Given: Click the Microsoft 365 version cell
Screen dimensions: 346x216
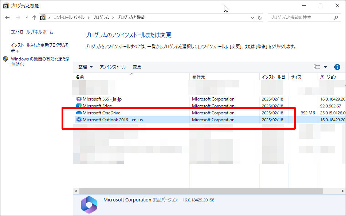Looking at the screenshot, I should (x=333, y=99).
